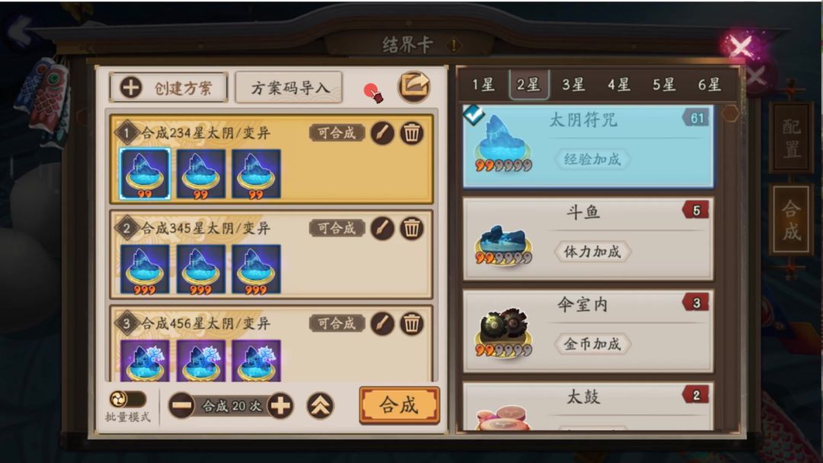
Task: Expand options with double chevron up icon
Action: pos(320,405)
